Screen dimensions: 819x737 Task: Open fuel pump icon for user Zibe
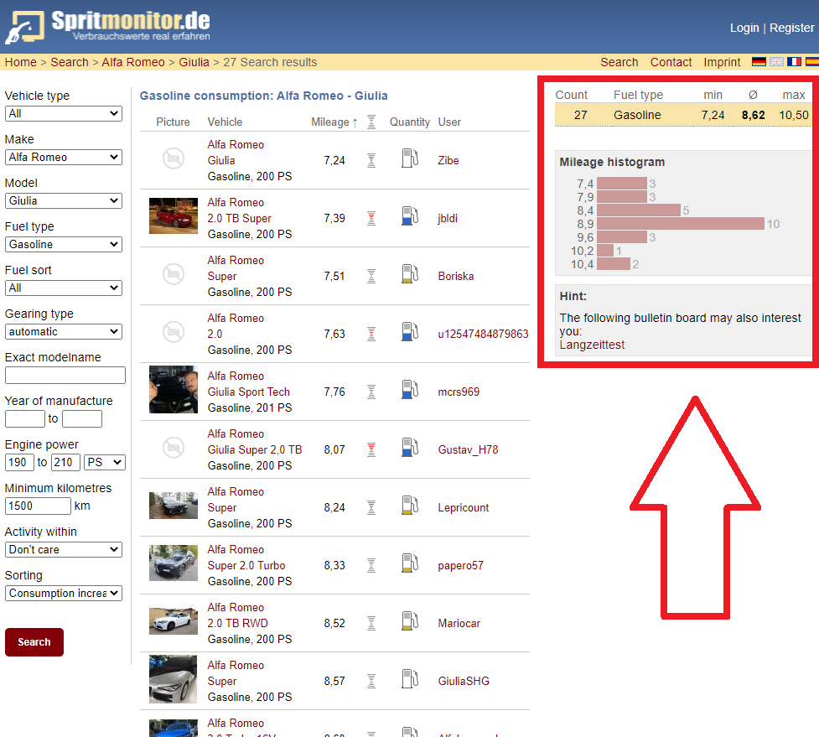click(409, 158)
